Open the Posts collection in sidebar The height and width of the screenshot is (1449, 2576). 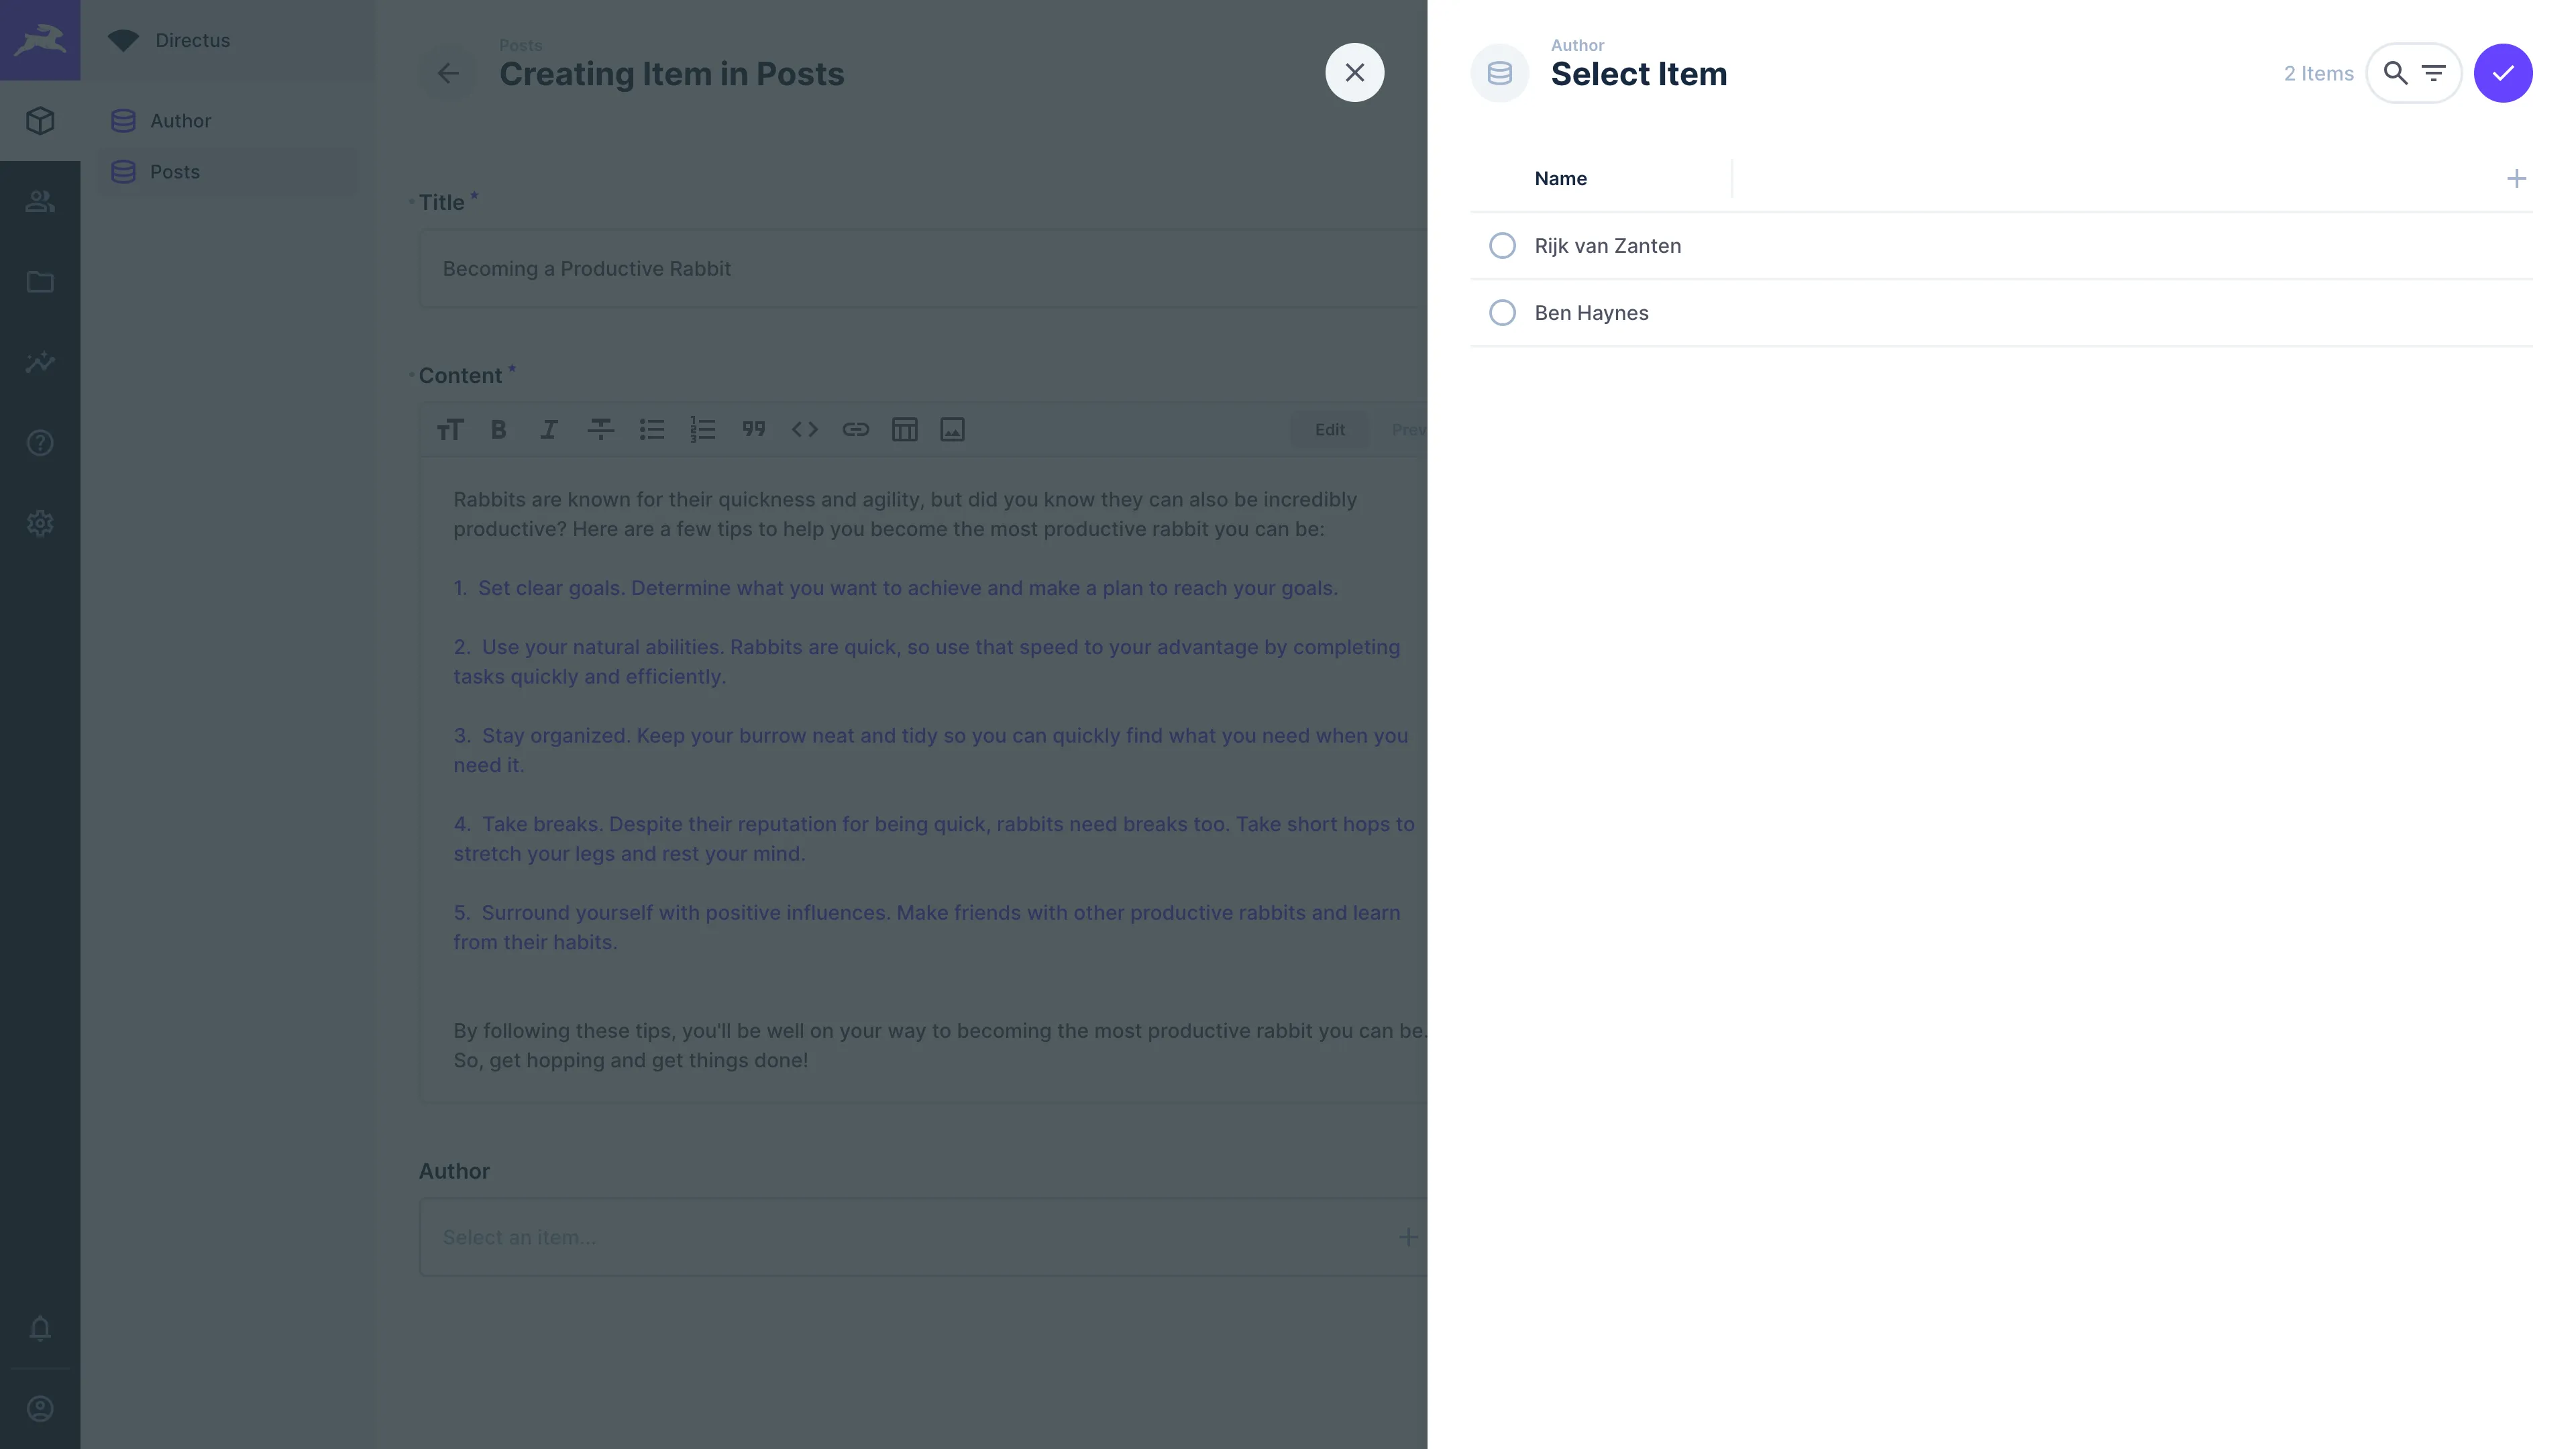click(175, 172)
